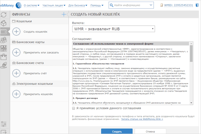Expand the search field dropdown arrow
Image resolution: width=201 pixels, height=134 pixels.
pos(151,5)
